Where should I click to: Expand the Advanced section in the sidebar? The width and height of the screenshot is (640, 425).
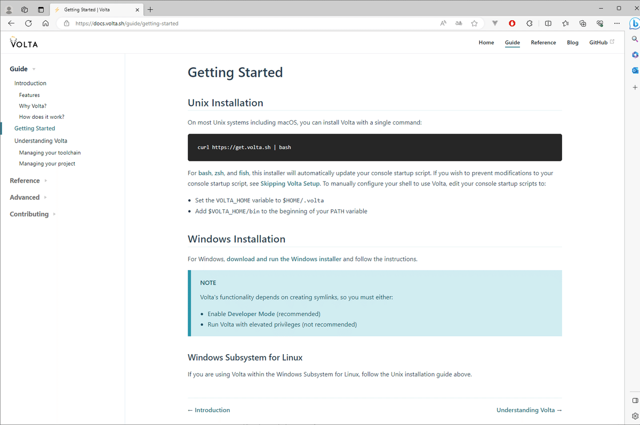click(26, 197)
